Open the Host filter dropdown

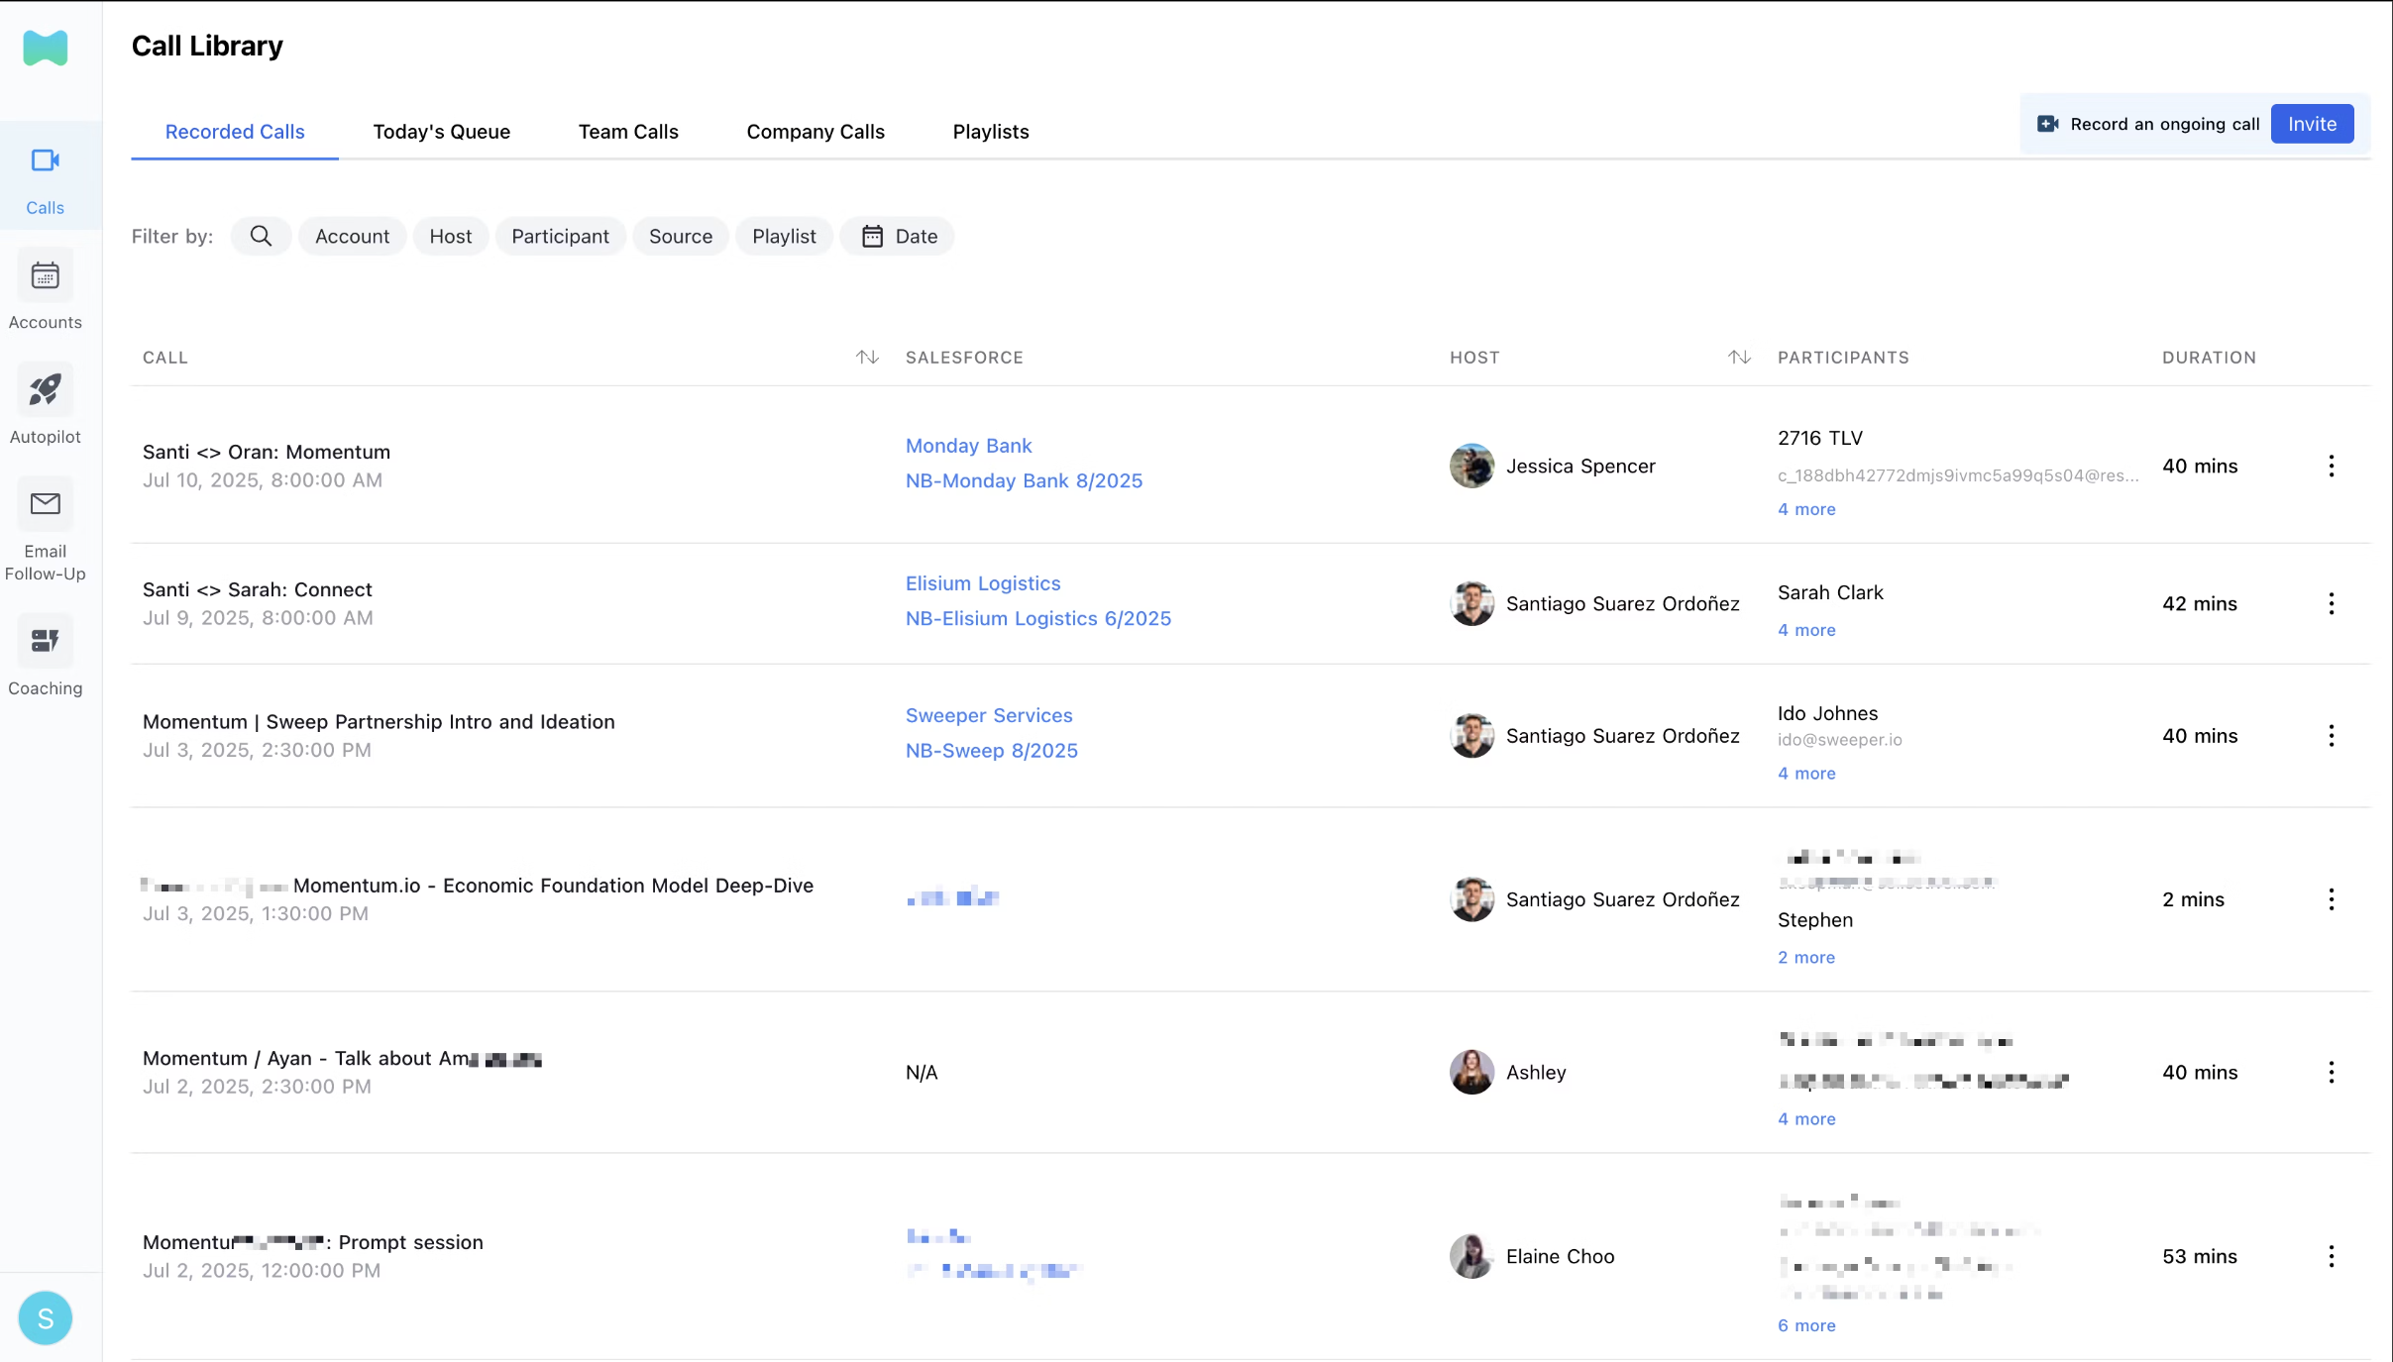450,236
